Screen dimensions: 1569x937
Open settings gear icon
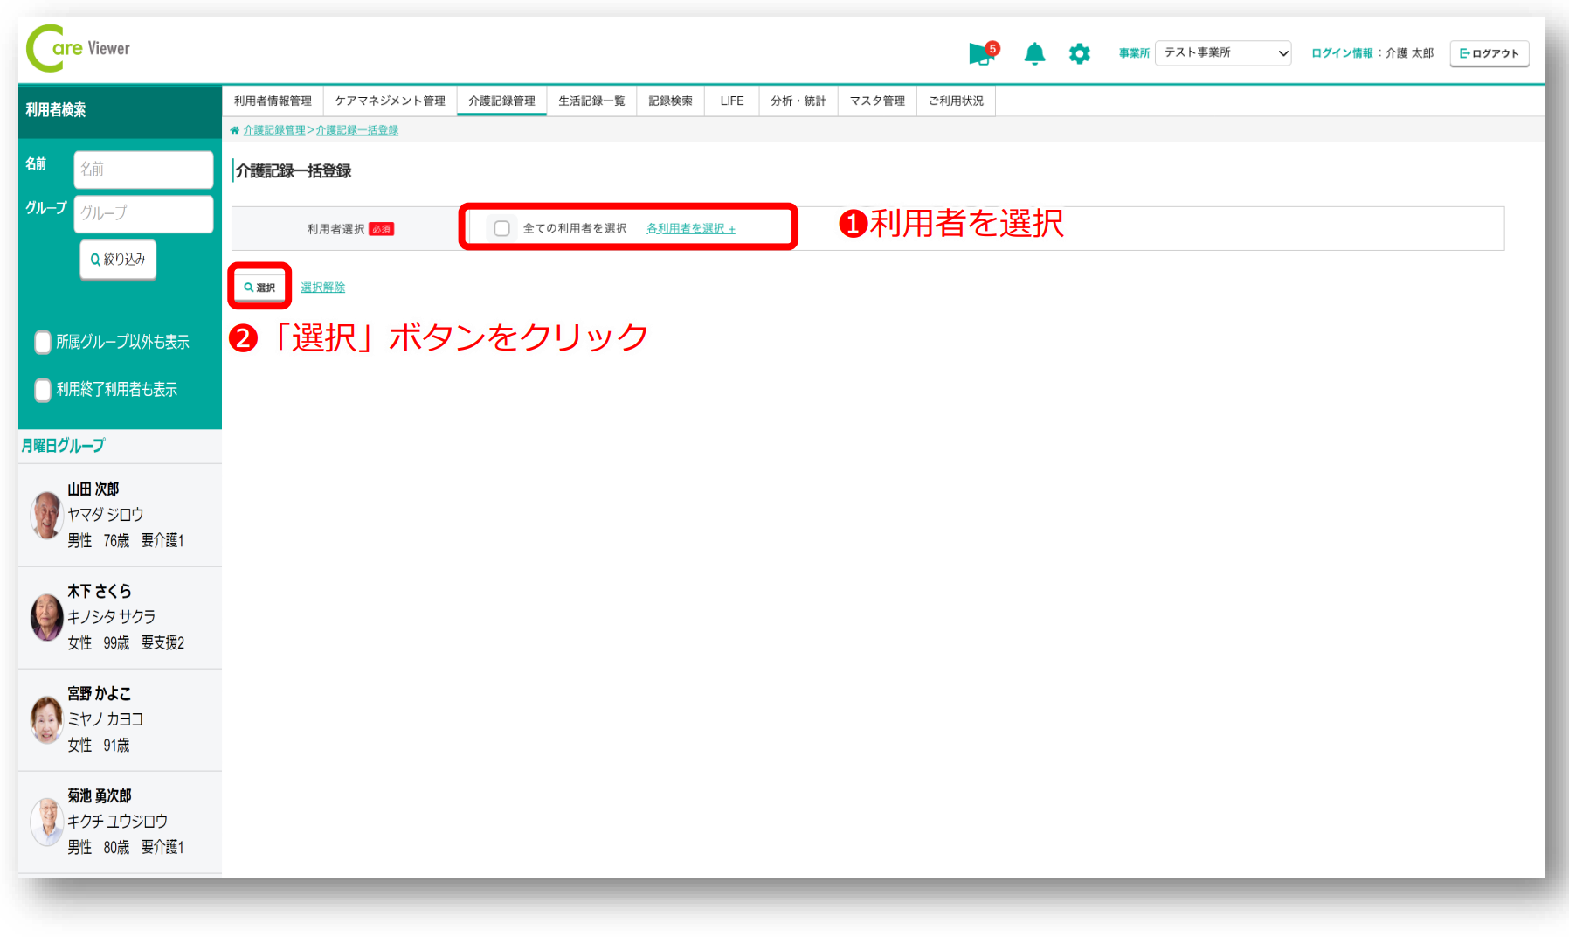[x=1079, y=54]
